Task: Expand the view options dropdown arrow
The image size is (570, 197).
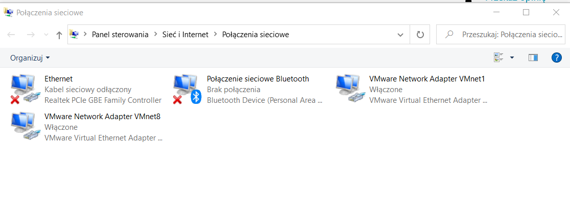Action: [x=512, y=58]
